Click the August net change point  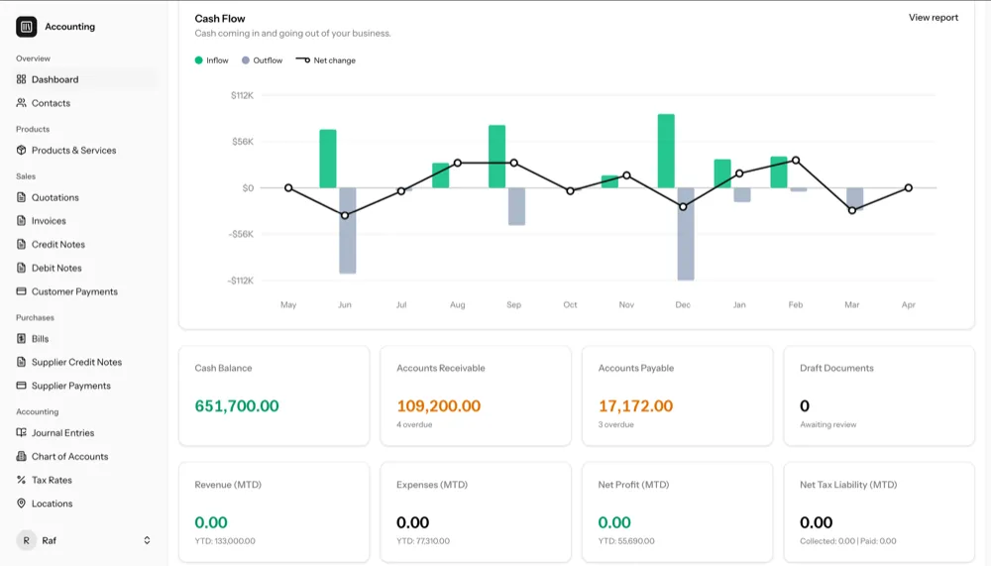click(458, 164)
